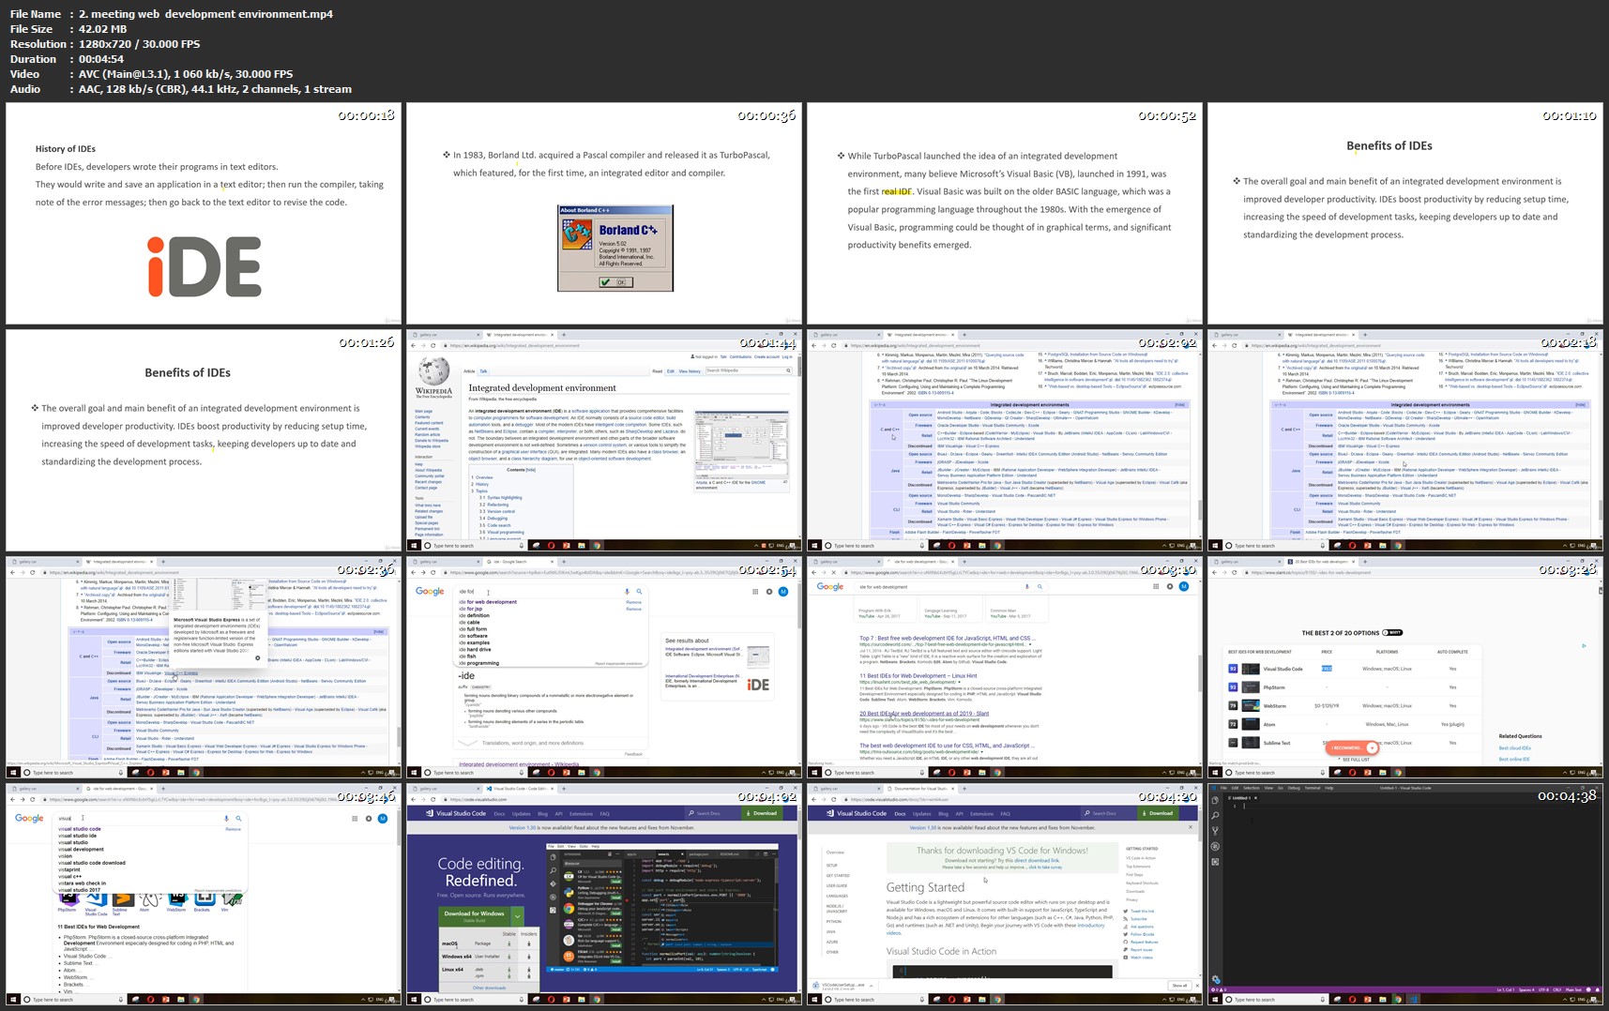Open the Search icon in the 00:04:38 VS Code activity bar
The image size is (1609, 1011).
(x=1215, y=816)
